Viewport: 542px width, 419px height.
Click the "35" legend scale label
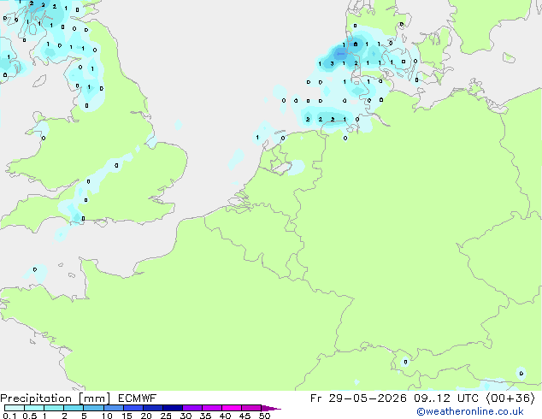point(205,416)
